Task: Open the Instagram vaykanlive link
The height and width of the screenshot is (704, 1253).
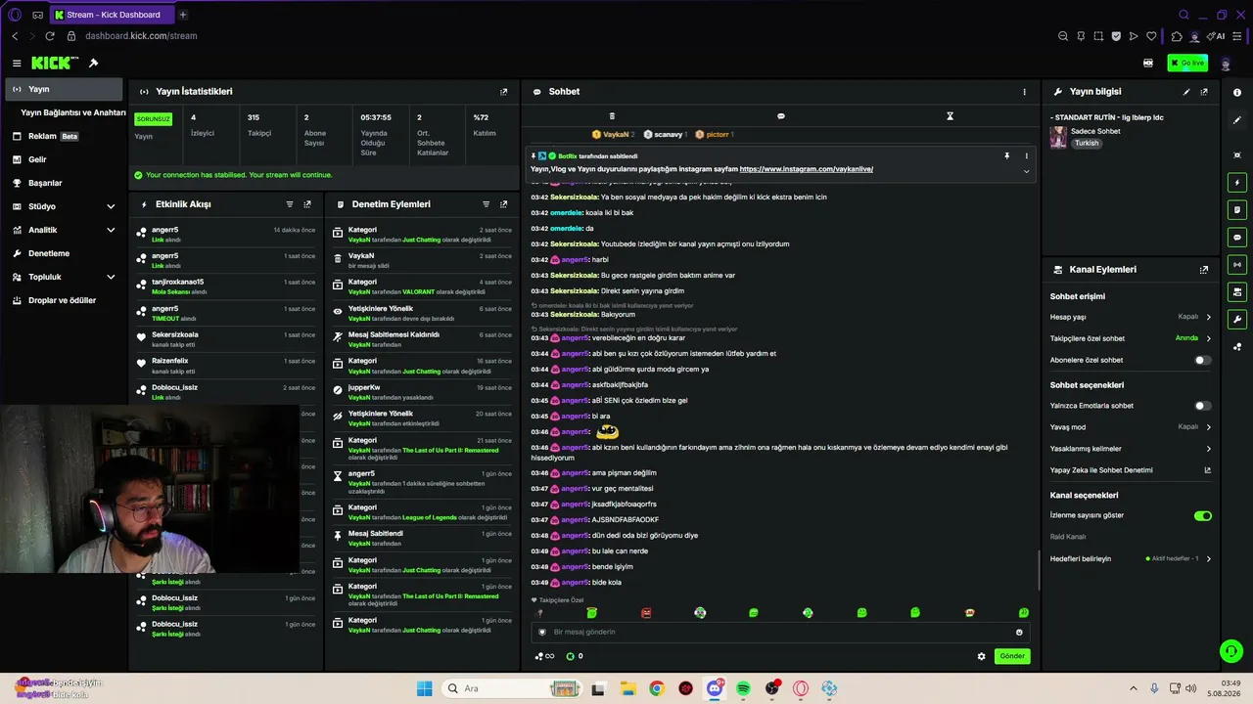Action: click(x=807, y=169)
